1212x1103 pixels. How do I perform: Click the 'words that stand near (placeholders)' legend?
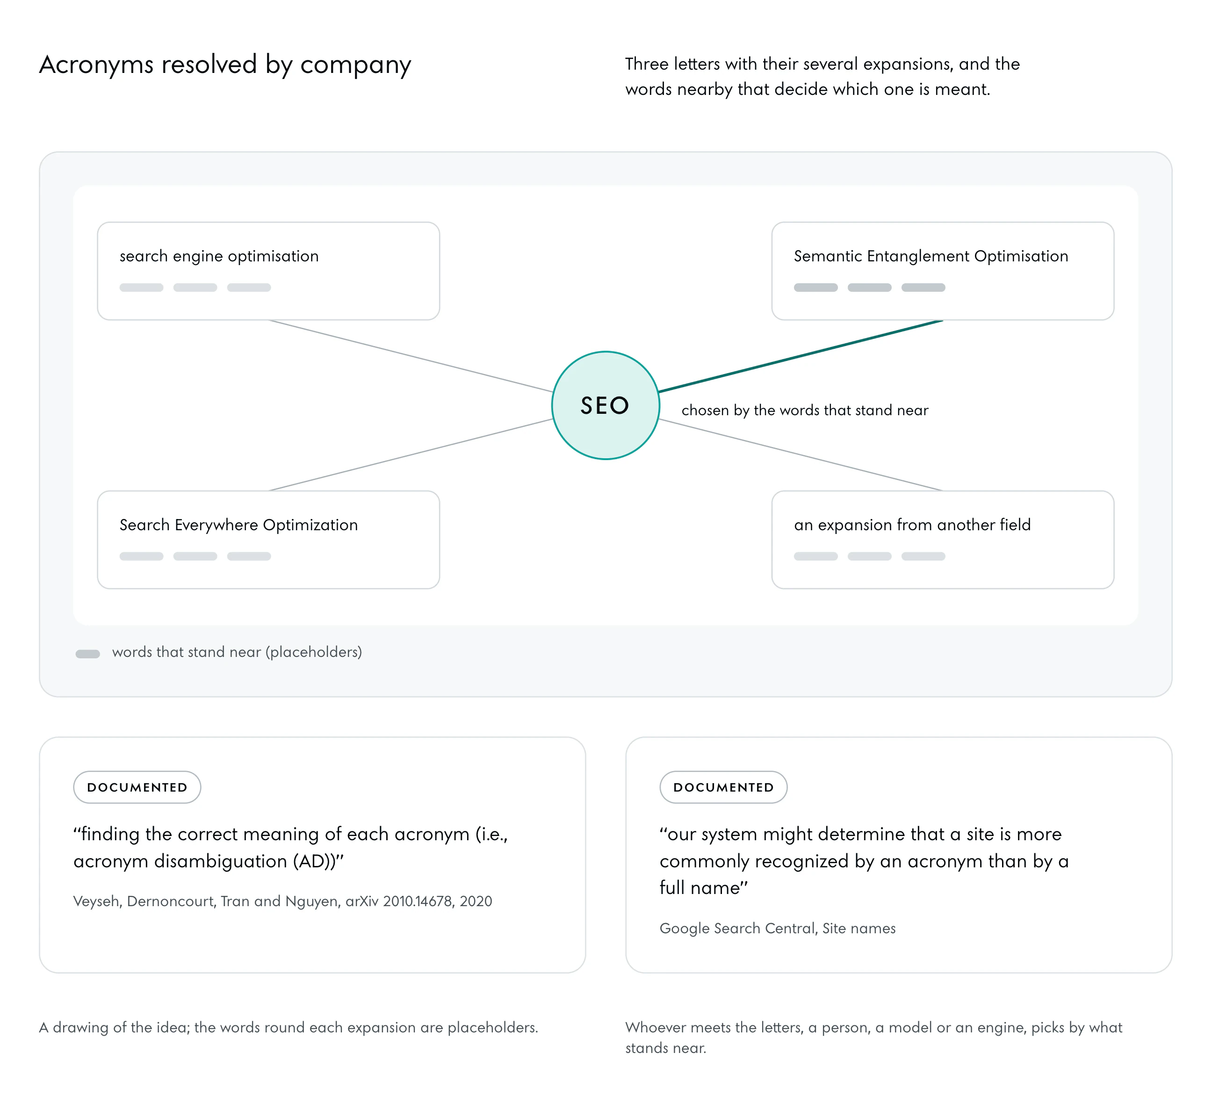click(237, 652)
